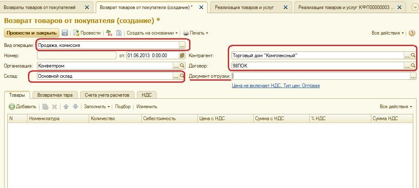
Task: Open the calendar picker beside the date field
Action: [182, 56]
